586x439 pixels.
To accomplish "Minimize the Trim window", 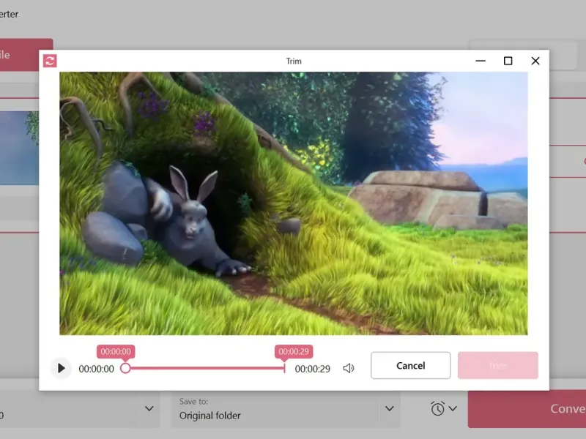I will pos(481,61).
